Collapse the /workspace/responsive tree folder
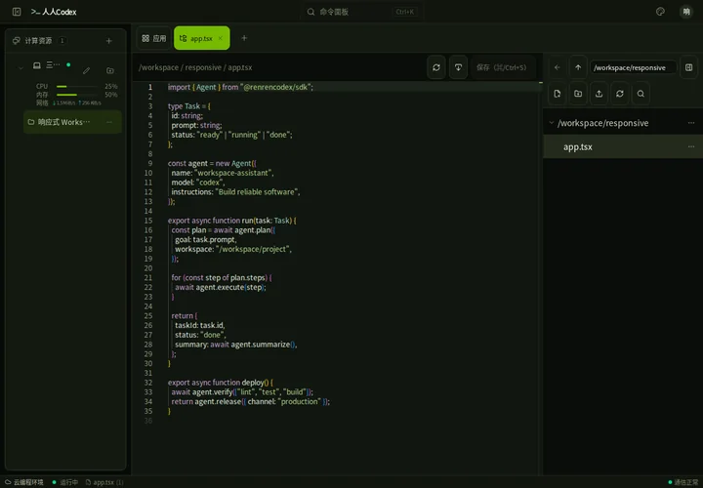The height and width of the screenshot is (488, 703). point(552,123)
